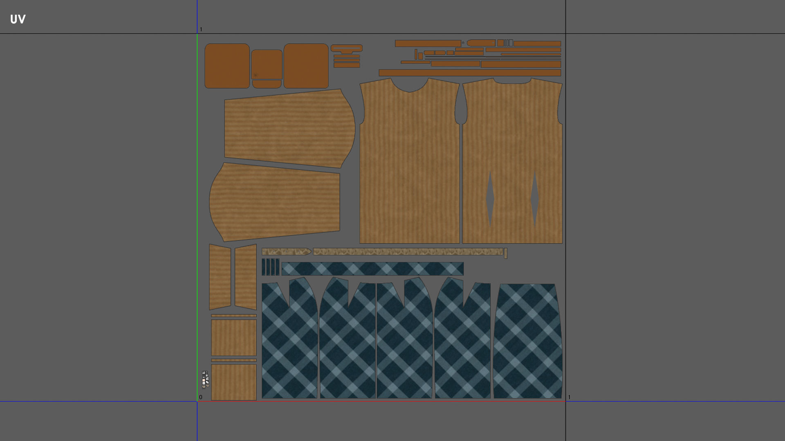Click the right narrow corduroy cuff island
Screen dimensions: 785x441
[x=246, y=277]
